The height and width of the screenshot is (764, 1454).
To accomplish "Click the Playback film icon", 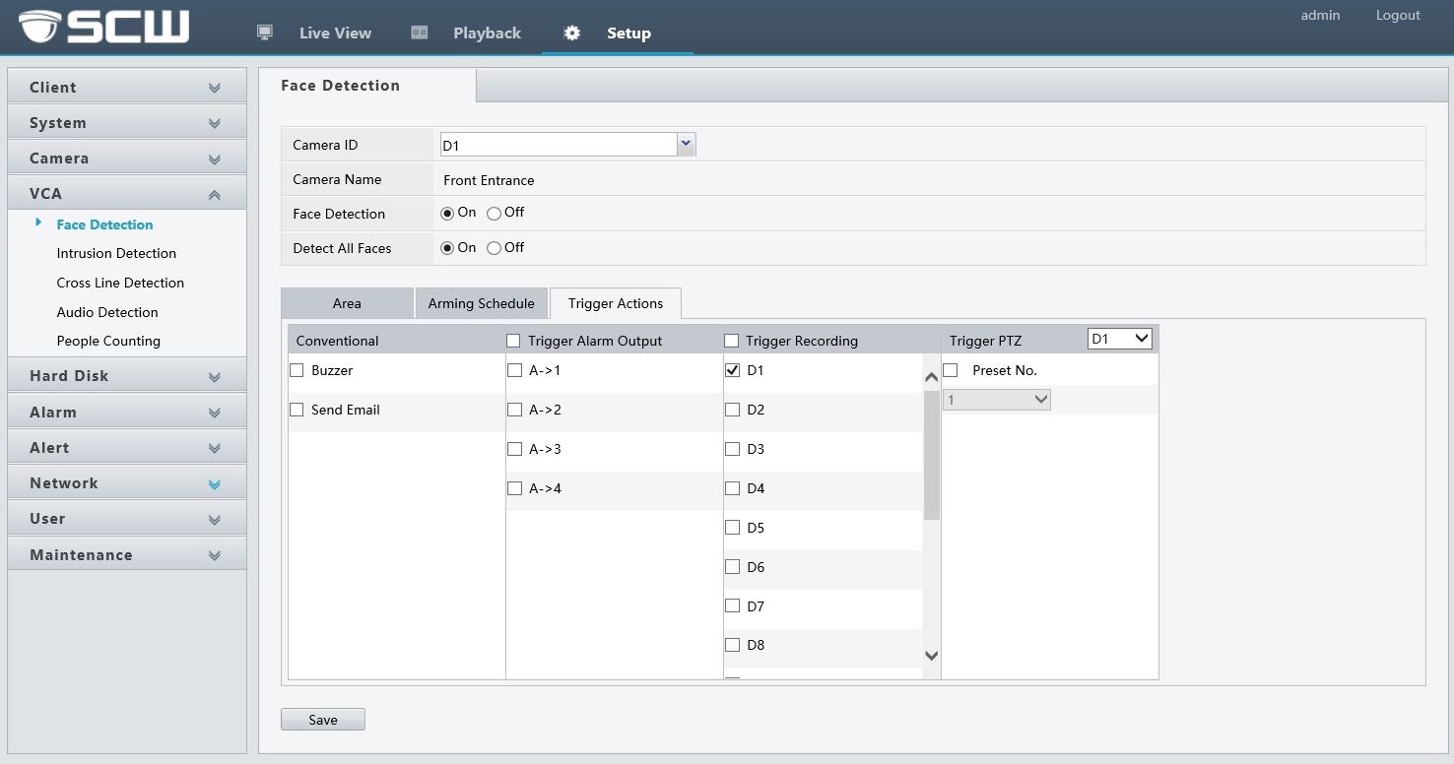I will click(420, 32).
